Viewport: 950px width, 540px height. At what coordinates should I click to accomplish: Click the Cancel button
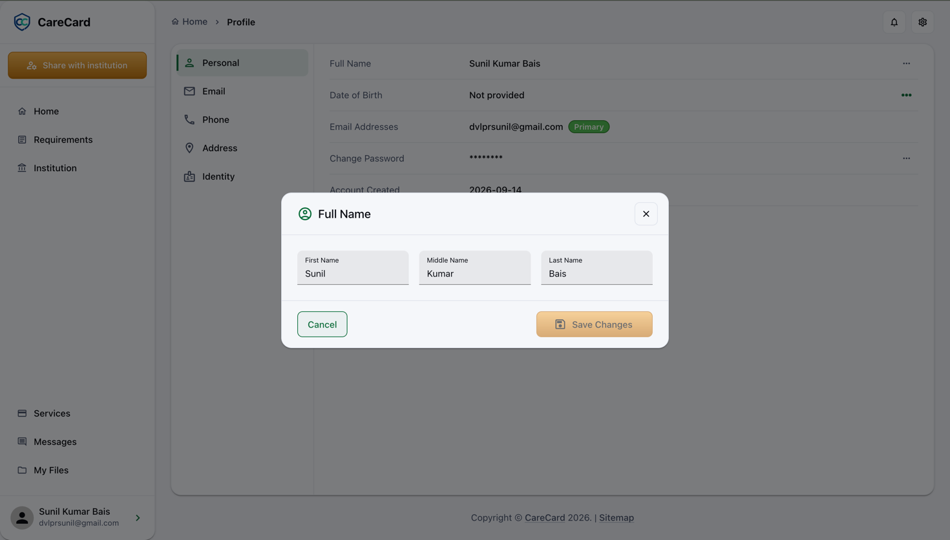(322, 324)
